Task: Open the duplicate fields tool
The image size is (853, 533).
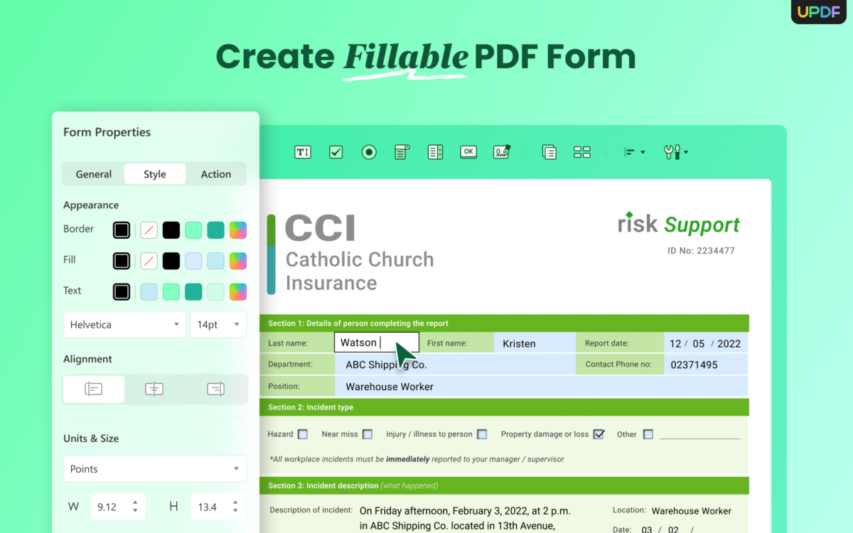Action: tap(549, 151)
